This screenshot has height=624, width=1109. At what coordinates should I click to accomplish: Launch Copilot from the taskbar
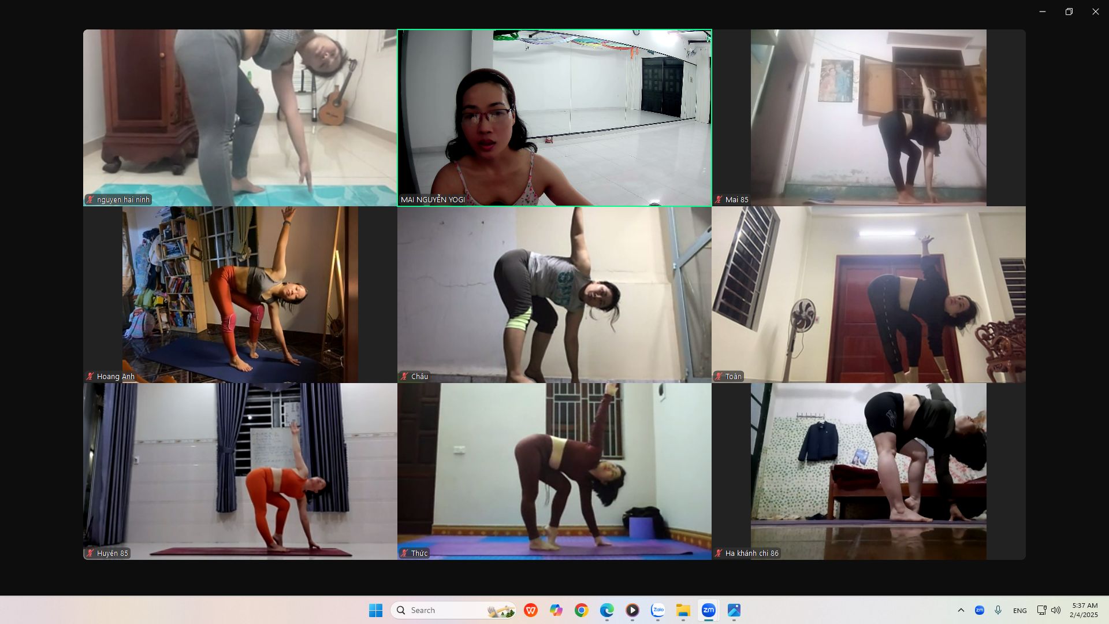(x=556, y=610)
